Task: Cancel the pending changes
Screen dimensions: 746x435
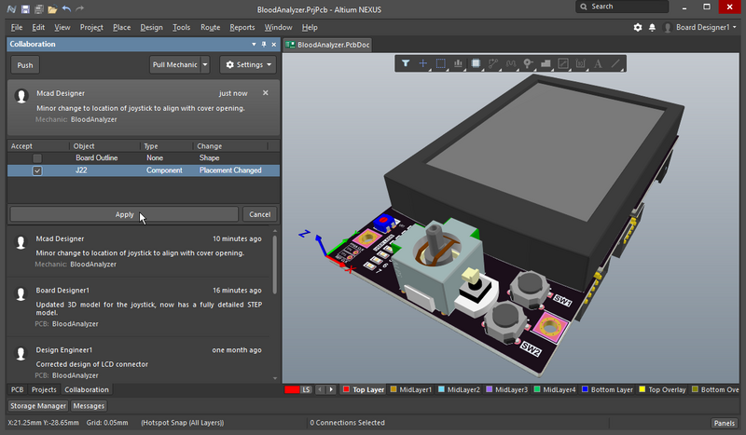Action: (x=260, y=214)
